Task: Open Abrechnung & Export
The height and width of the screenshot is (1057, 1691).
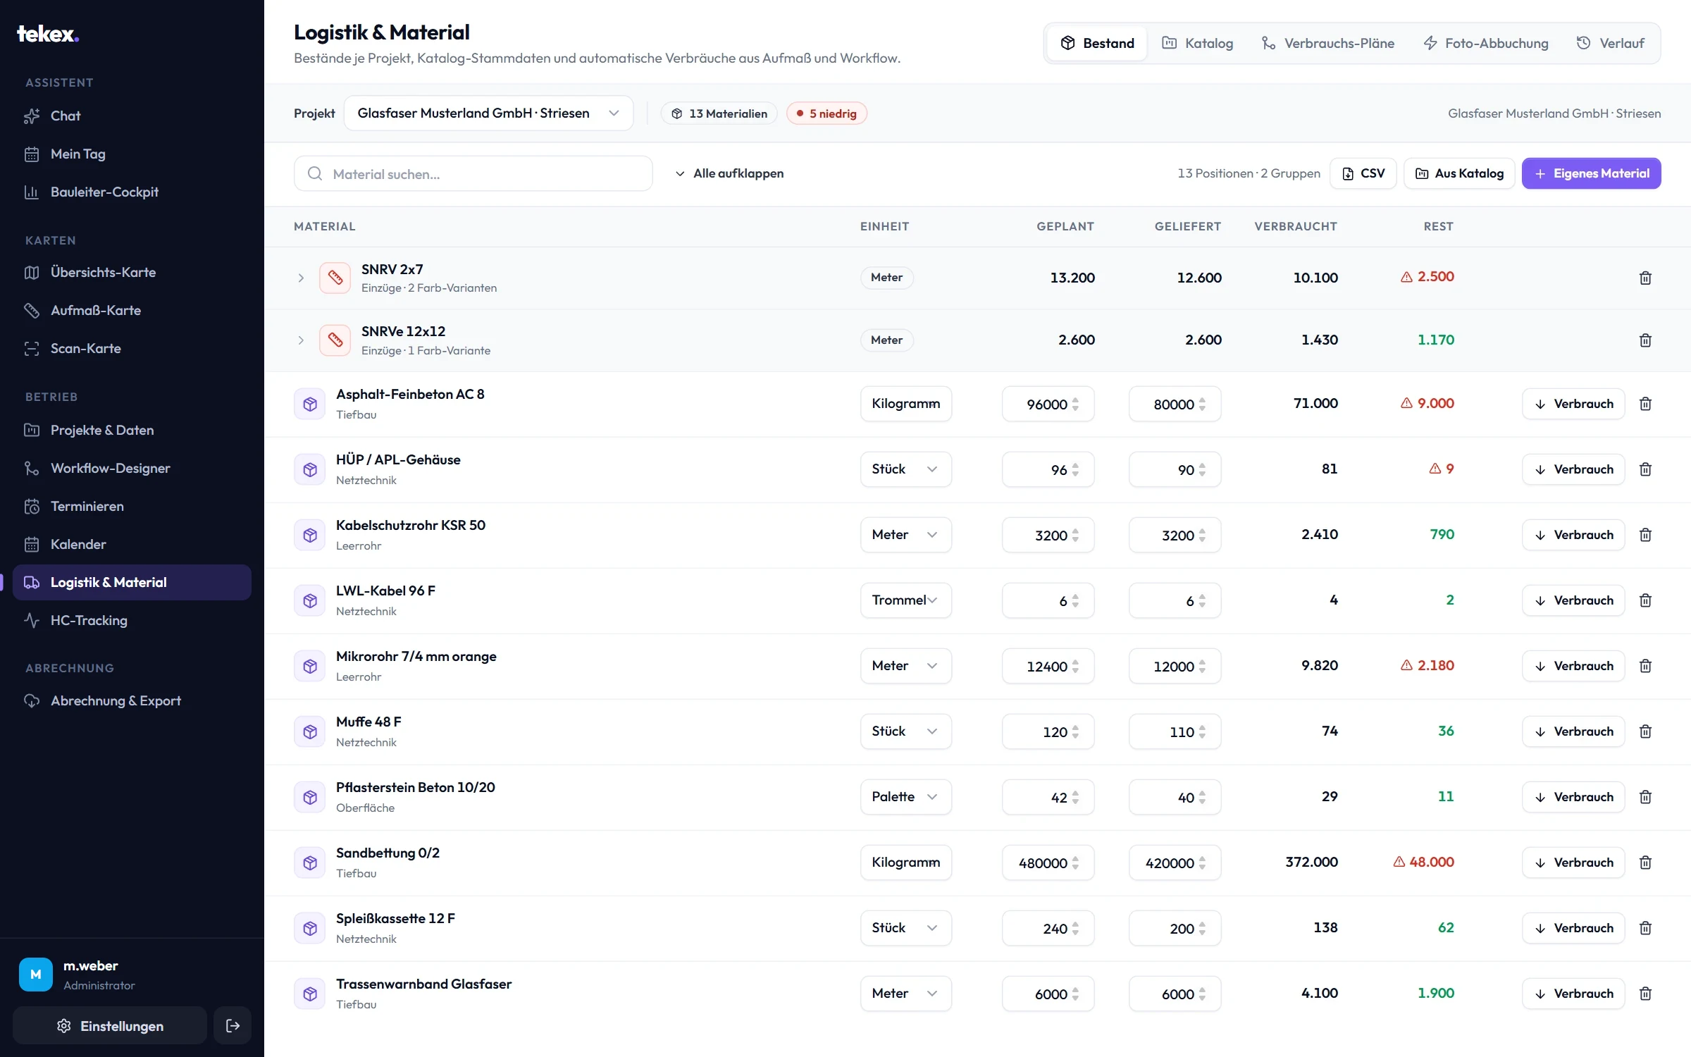Action: 132,700
